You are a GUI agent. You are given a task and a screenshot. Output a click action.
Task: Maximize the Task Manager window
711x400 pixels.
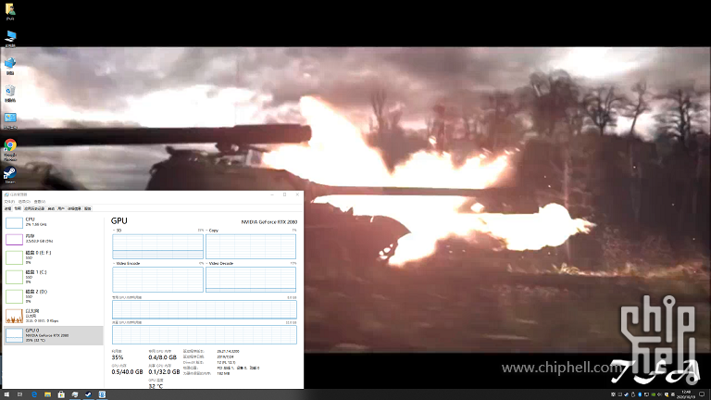coord(285,194)
